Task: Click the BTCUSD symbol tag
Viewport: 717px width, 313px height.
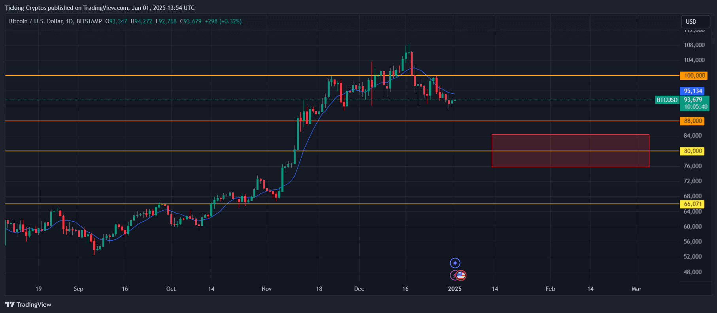Action: pos(667,100)
